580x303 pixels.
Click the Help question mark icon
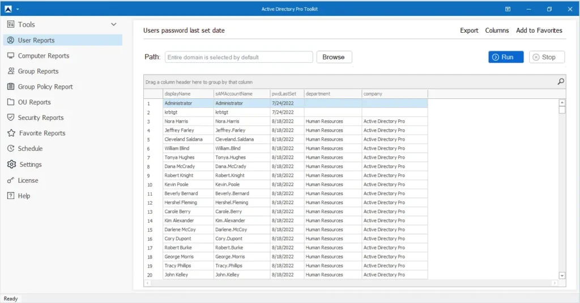pyautogui.click(x=11, y=196)
